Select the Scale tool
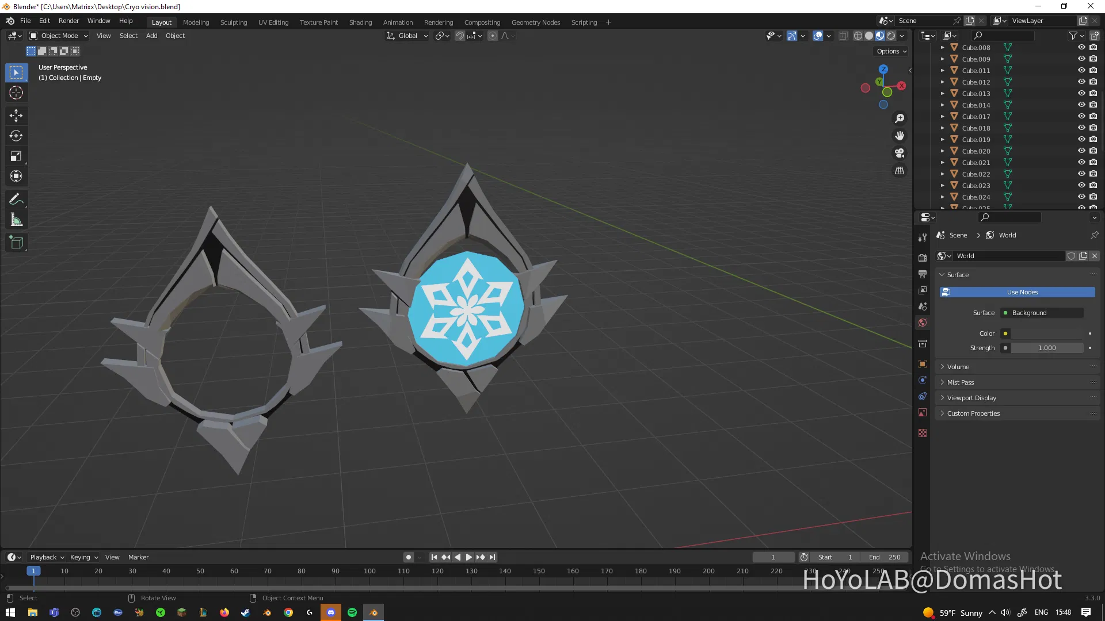This screenshot has width=1105, height=621. point(16,156)
